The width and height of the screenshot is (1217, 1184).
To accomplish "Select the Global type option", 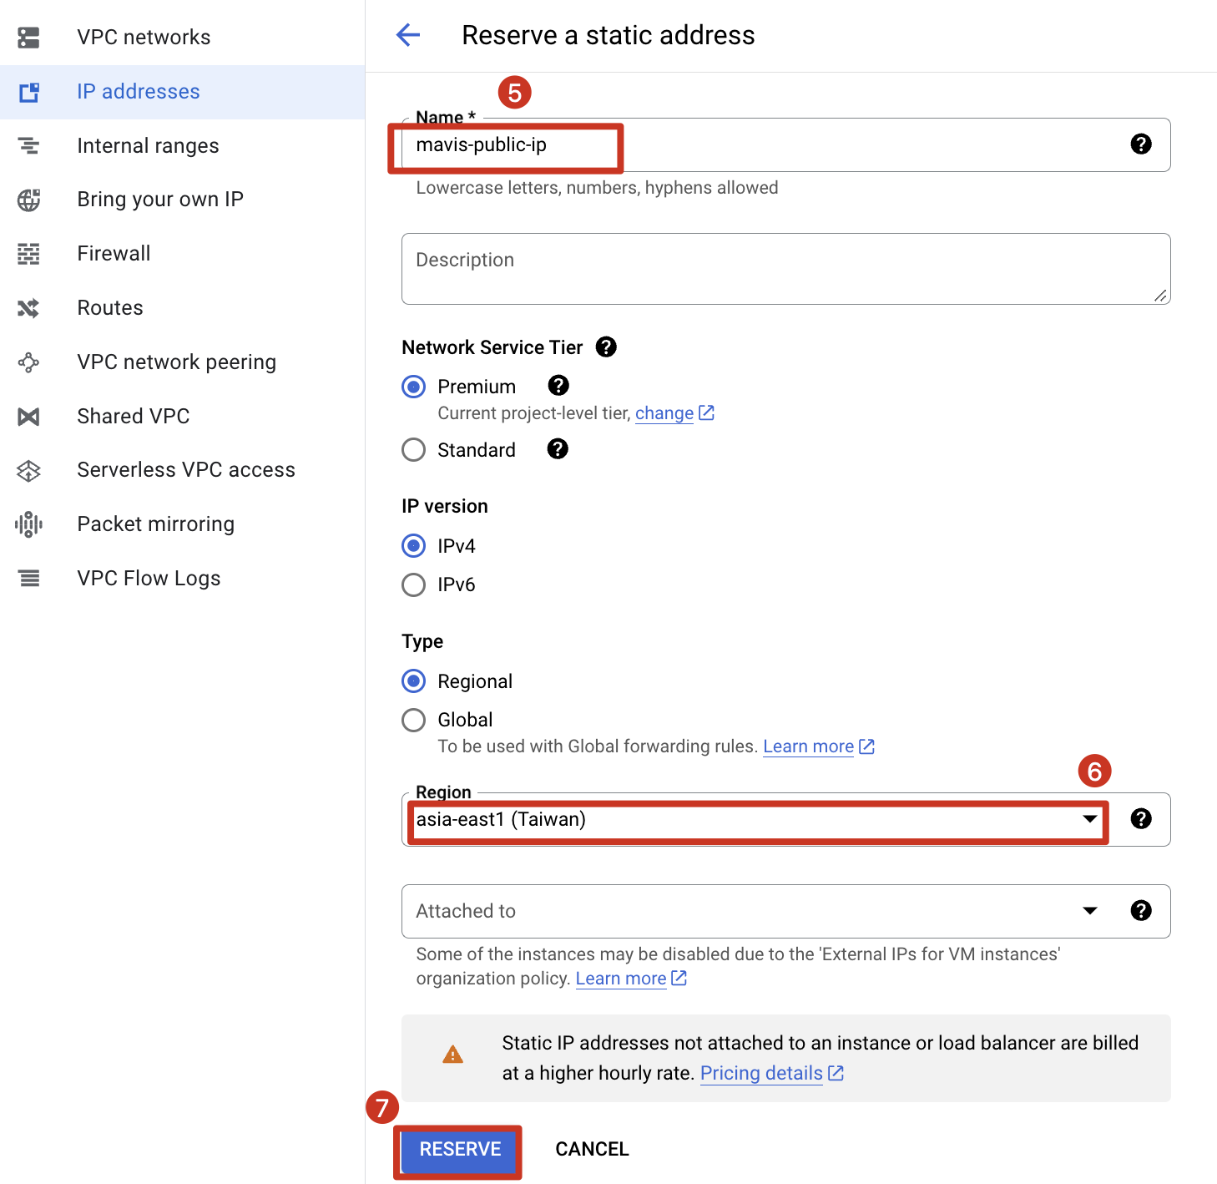I will click(x=414, y=720).
